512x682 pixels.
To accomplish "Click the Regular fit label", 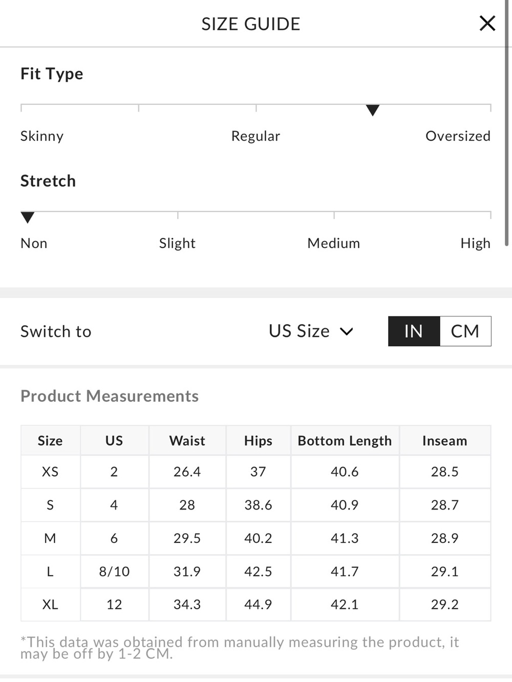I will click(x=255, y=136).
